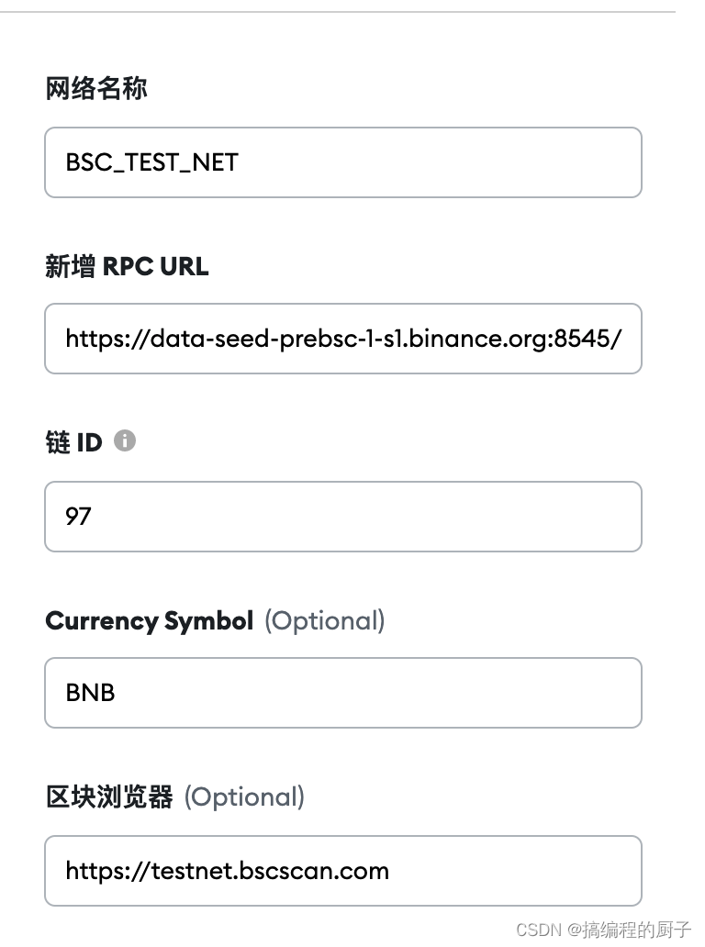Select the 链 ID input box
The height and width of the screenshot is (947, 705).
point(343,517)
